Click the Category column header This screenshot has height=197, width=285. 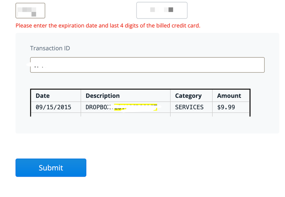click(188, 95)
